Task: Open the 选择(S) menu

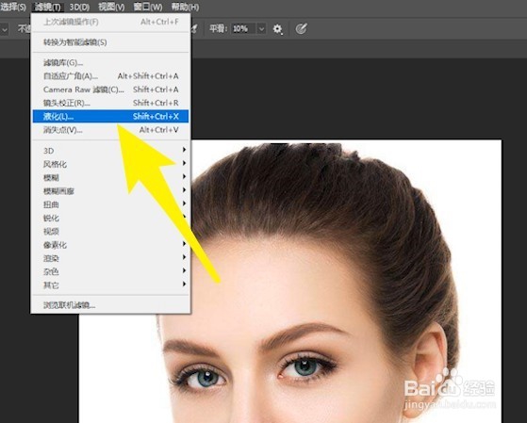Action: click(x=13, y=7)
